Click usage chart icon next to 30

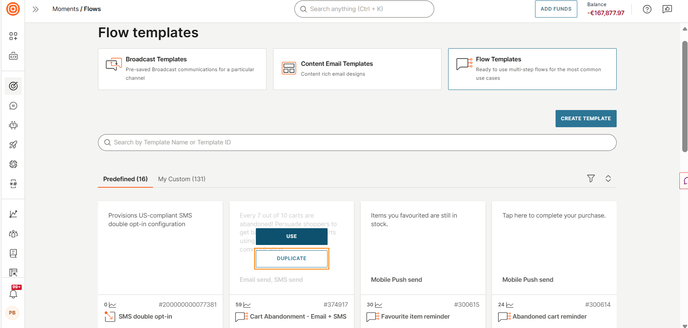(378, 305)
